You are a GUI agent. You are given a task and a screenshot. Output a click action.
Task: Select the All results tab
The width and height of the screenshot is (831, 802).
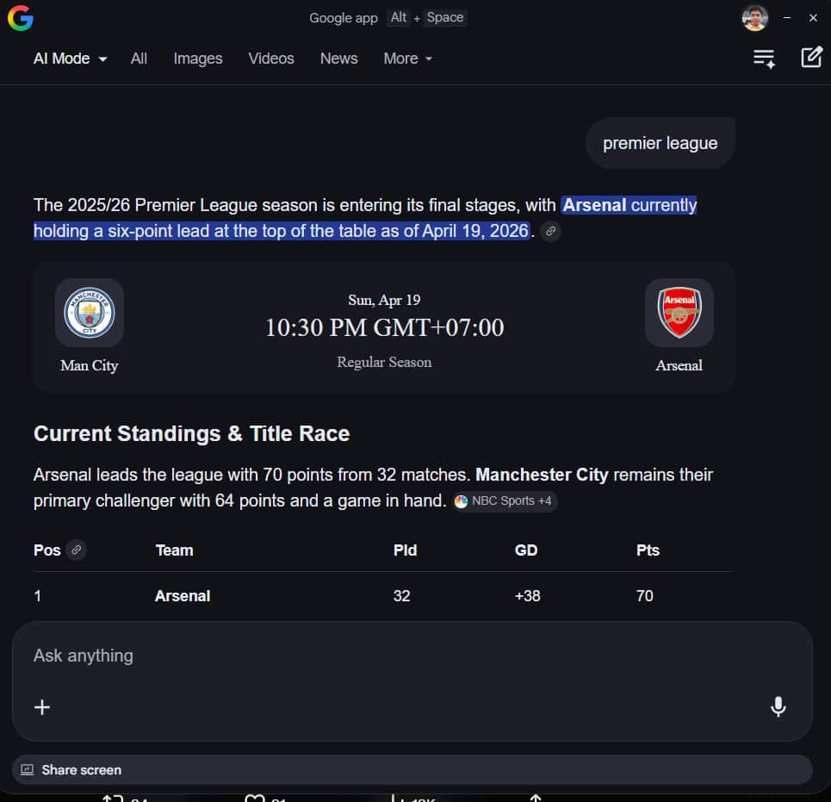click(139, 59)
